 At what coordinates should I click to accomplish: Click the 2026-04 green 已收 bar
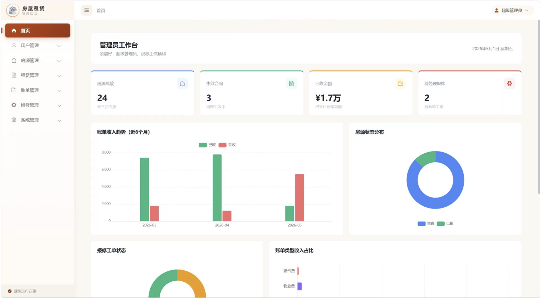point(217,188)
